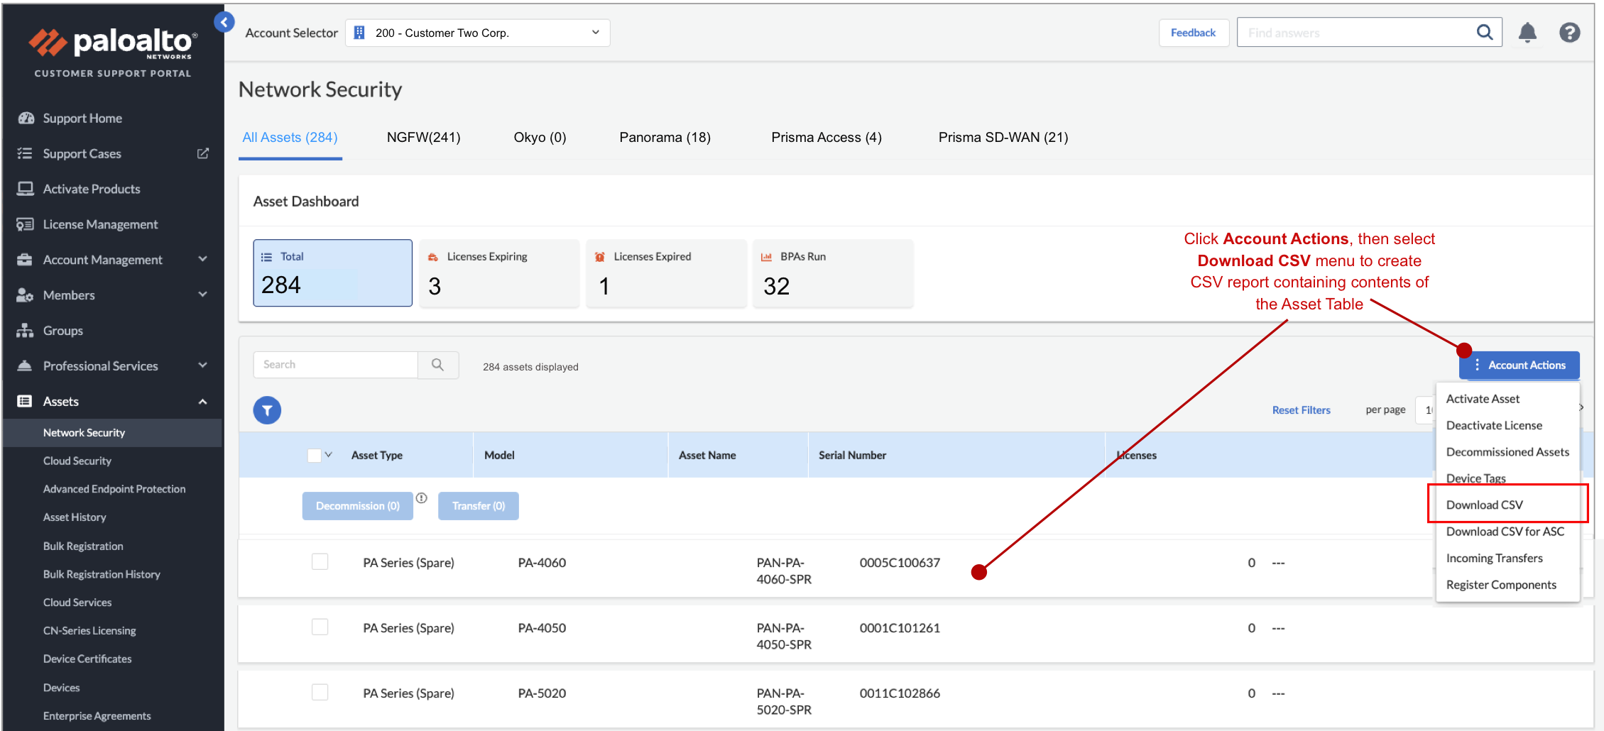Open the help question mark icon
This screenshot has width=1604, height=731.
click(1569, 33)
